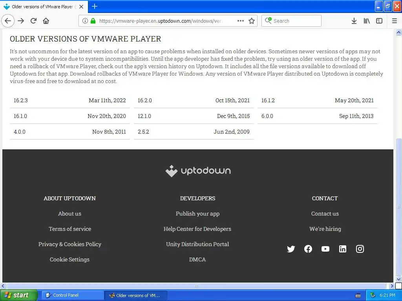Open Publish your app link

pyautogui.click(x=197, y=214)
